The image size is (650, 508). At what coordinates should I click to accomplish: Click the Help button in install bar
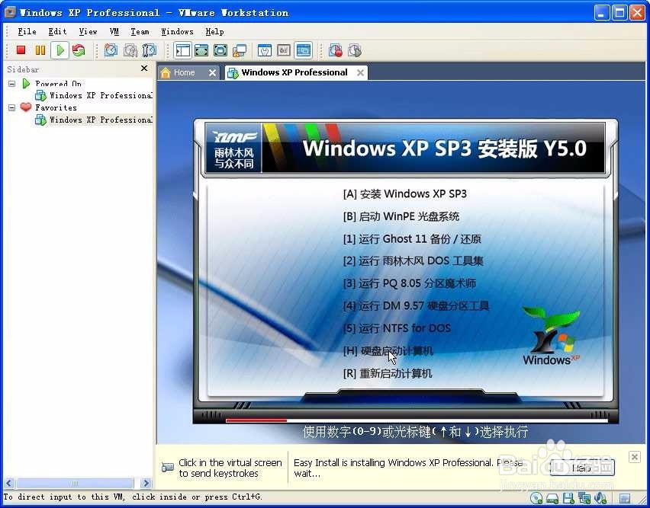tap(582, 468)
